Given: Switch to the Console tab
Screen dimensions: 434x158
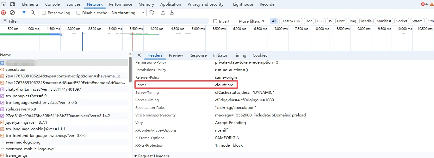Looking at the screenshot, I should tap(53, 4).
